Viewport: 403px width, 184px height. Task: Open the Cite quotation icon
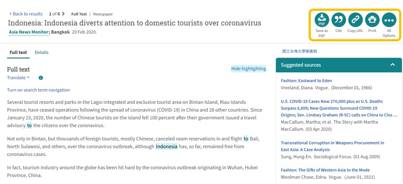[338, 20]
